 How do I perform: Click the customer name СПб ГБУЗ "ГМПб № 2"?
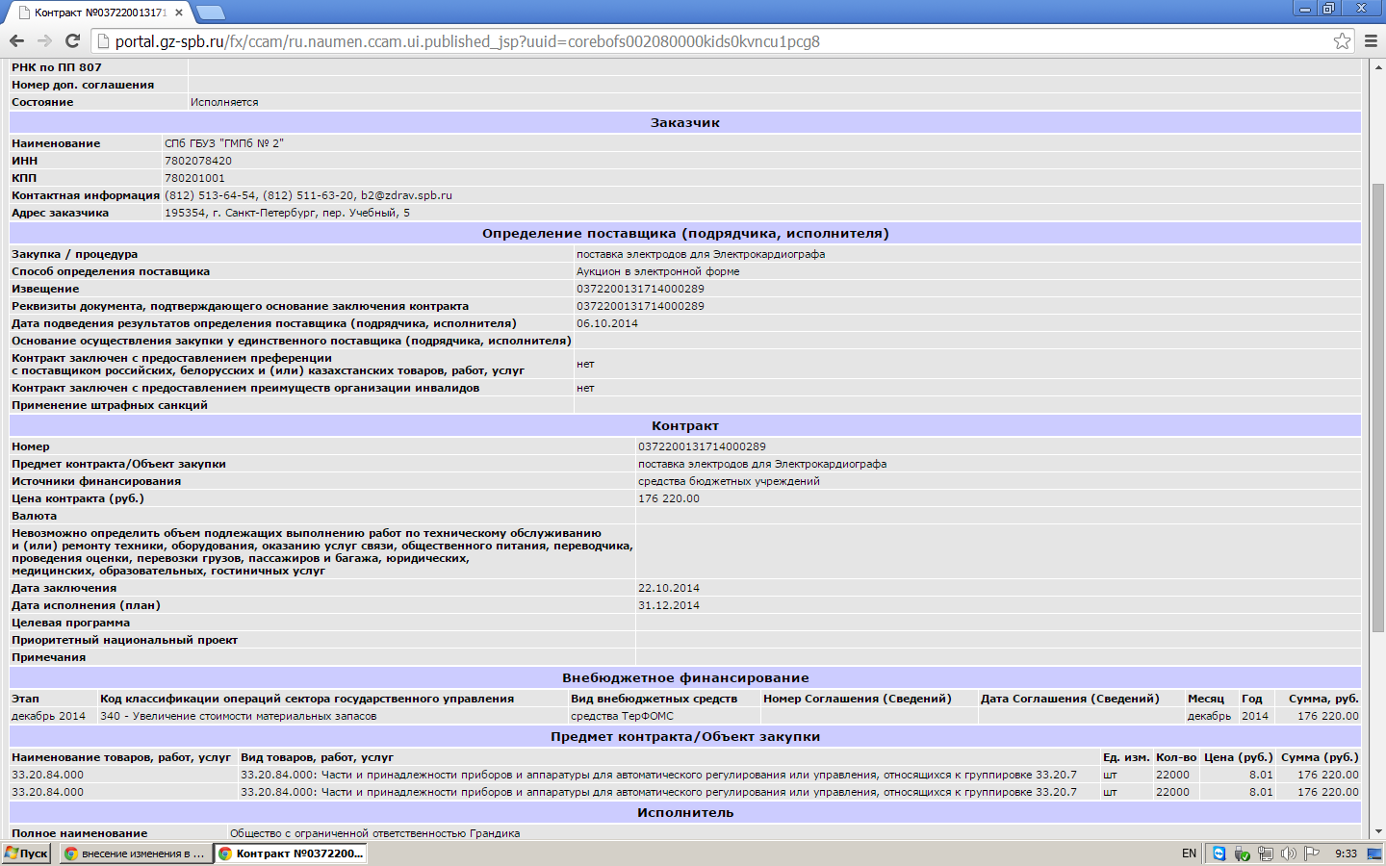pyautogui.click(x=224, y=143)
